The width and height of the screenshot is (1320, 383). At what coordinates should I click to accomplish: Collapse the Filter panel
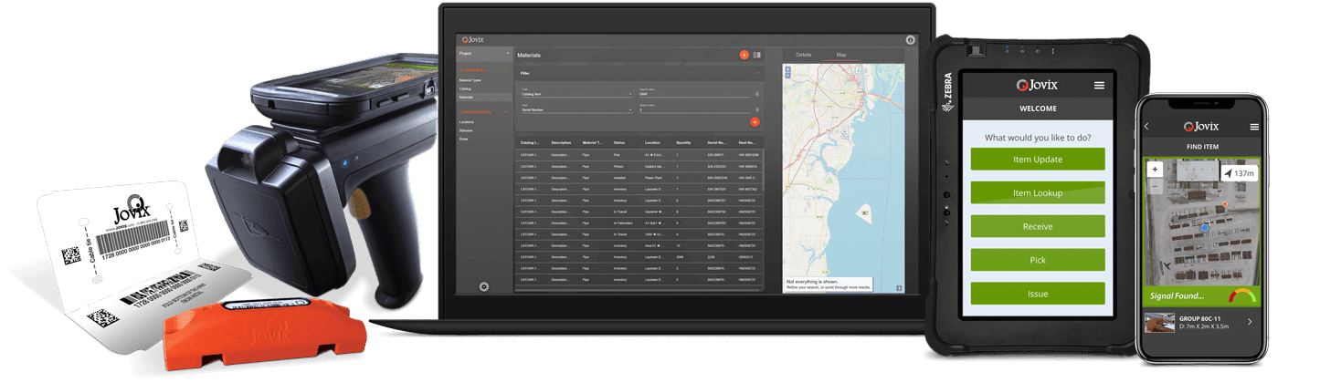[756, 73]
